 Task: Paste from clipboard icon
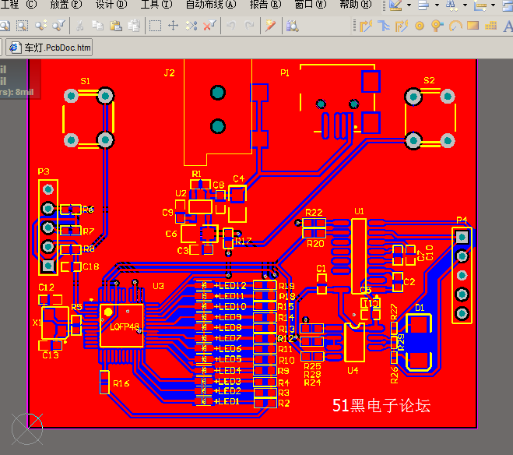[x=115, y=26]
